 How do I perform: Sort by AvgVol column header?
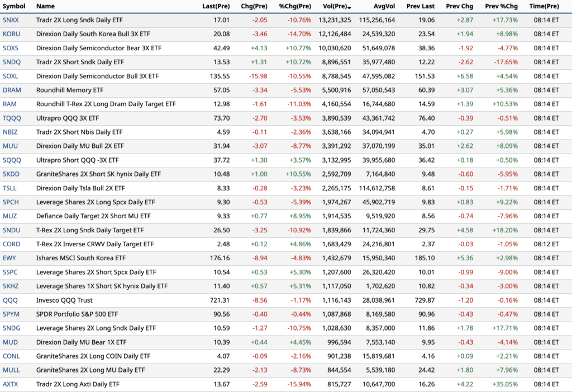(x=384, y=6)
